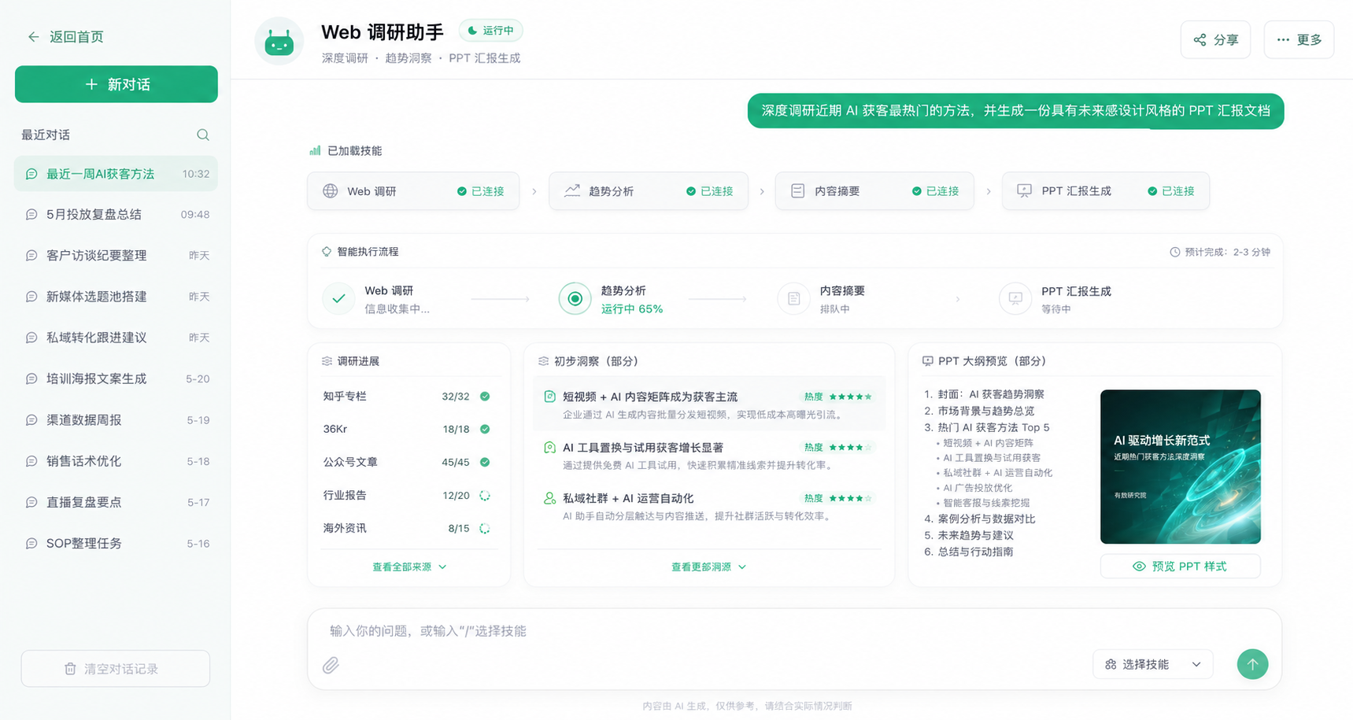The image size is (1353, 720).
Task: Select the 私域转化跟进建议 conversation
Action: [116, 338]
